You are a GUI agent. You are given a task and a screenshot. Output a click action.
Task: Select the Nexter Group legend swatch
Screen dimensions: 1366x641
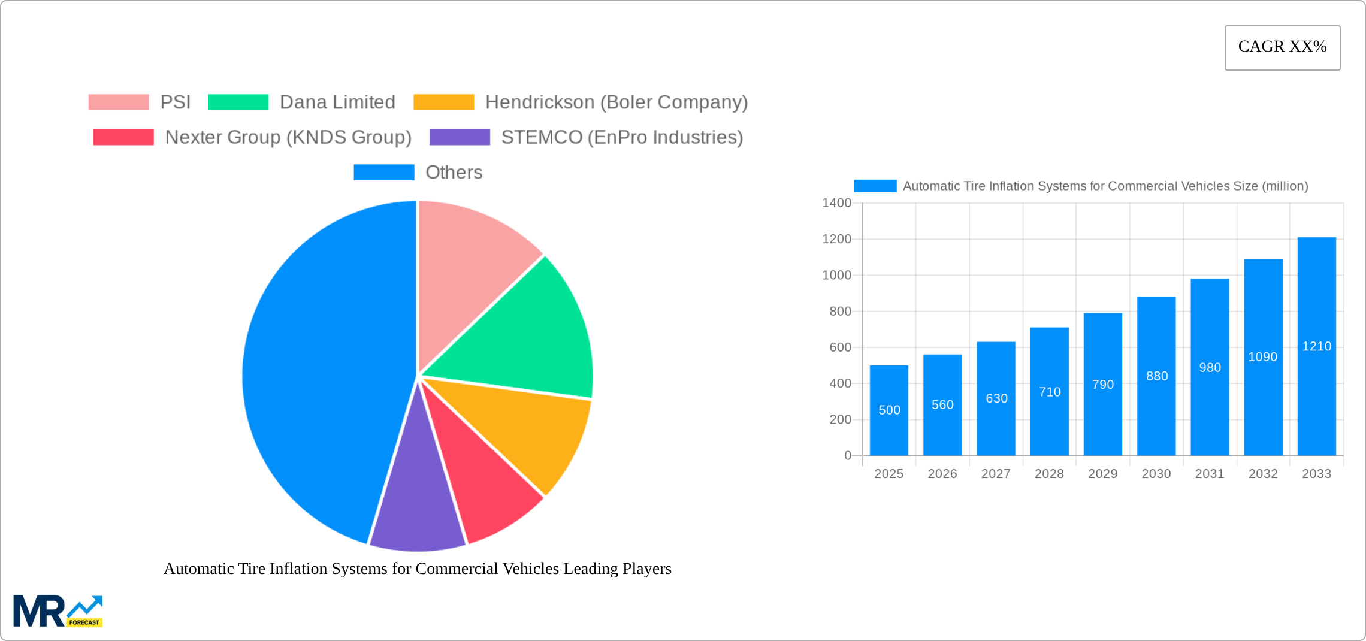pos(123,137)
